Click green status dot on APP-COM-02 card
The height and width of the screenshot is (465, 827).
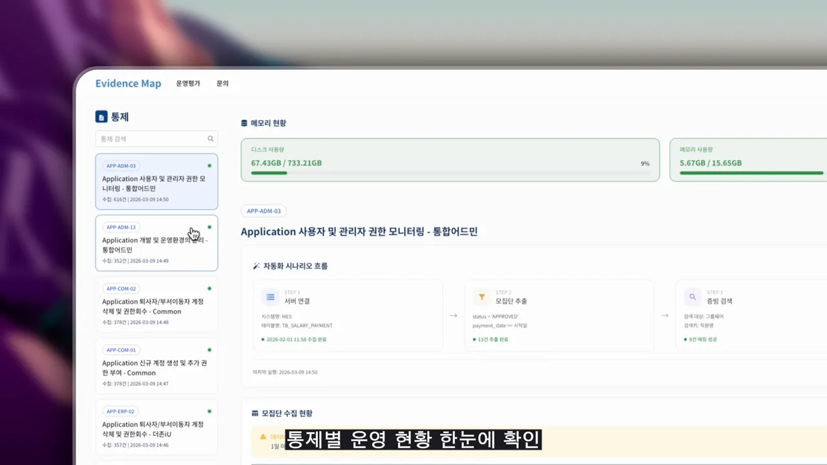click(x=209, y=288)
